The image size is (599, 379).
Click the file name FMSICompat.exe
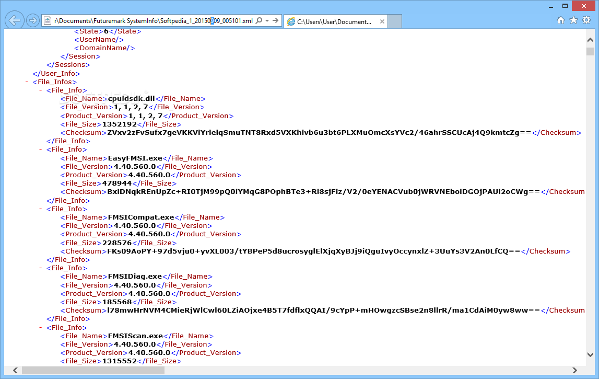tap(141, 217)
